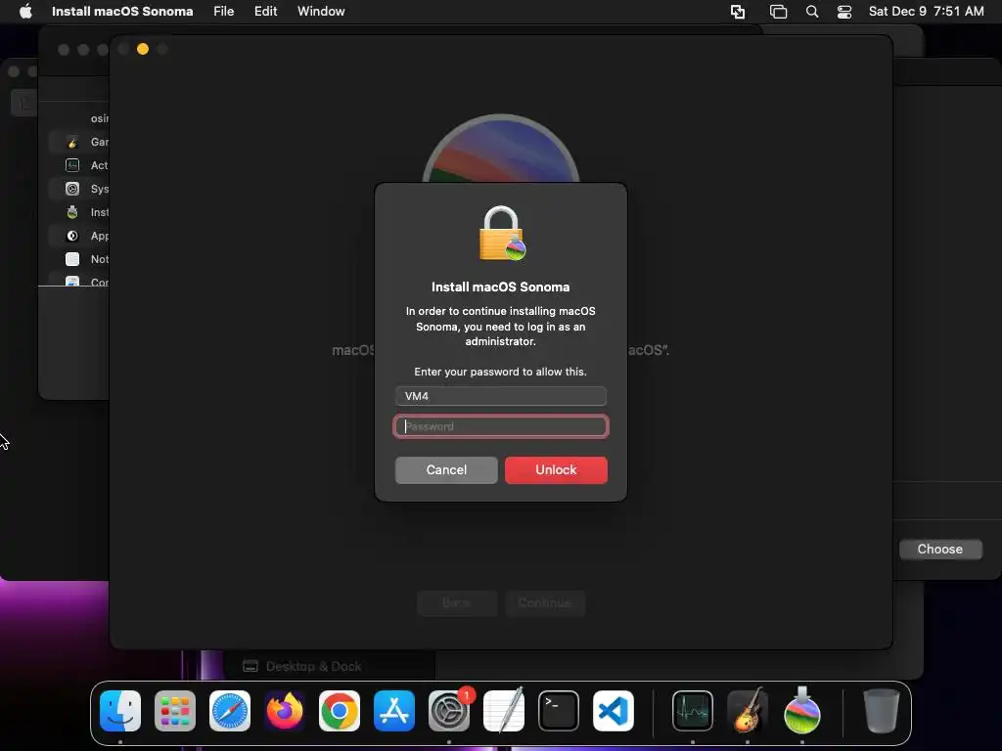Cancel the administrator password dialog
Image resolution: width=1002 pixels, height=751 pixels.
coord(446,470)
